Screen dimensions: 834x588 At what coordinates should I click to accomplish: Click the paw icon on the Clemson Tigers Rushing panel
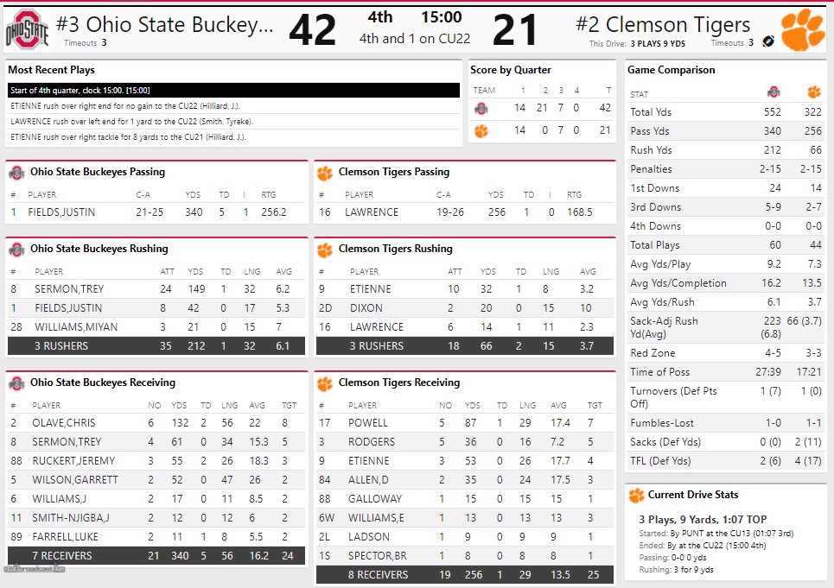[325, 250]
